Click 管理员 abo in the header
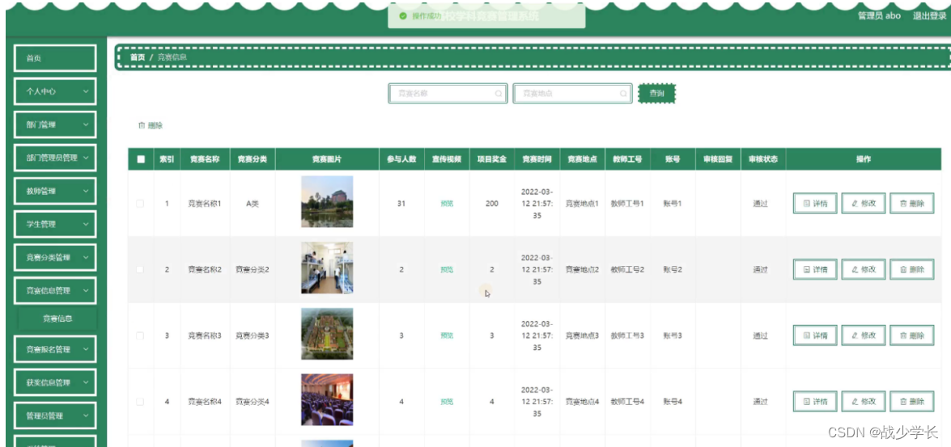This screenshot has height=447, width=951. pos(879,15)
